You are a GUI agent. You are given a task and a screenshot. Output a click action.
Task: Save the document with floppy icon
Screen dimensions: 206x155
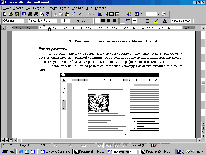(17, 14)
